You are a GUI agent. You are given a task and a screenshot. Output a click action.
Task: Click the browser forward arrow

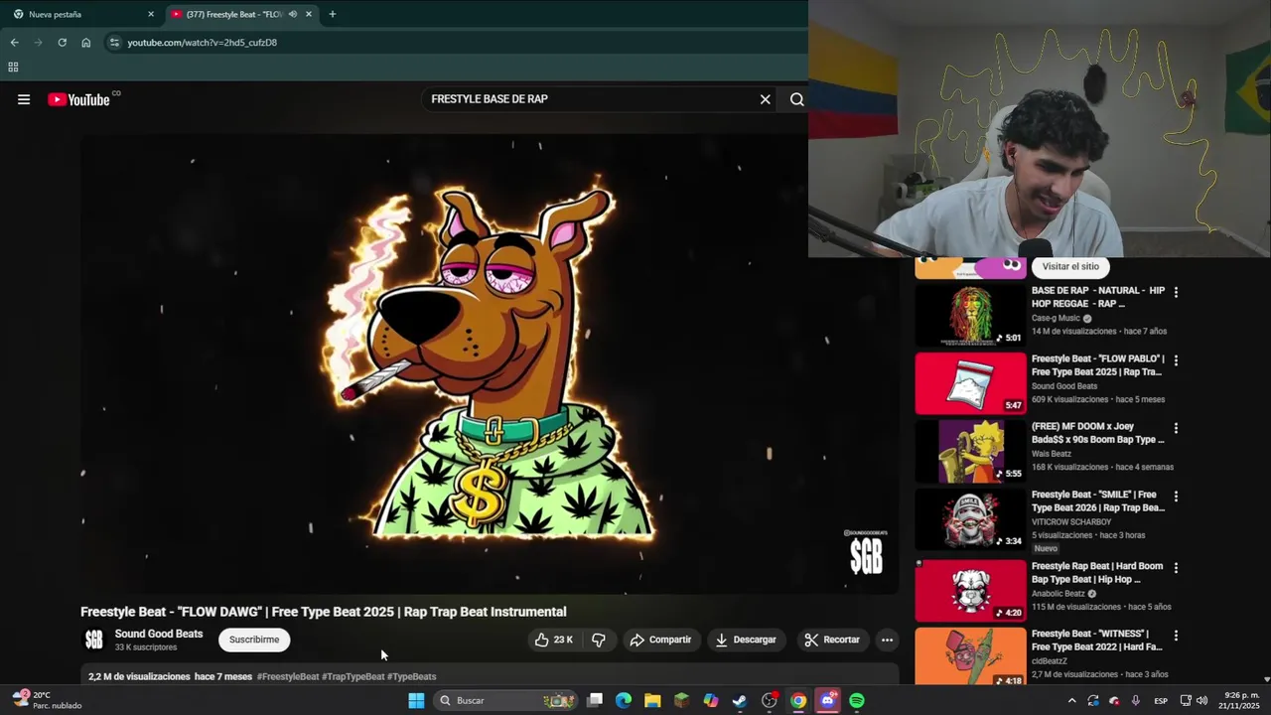38,43
